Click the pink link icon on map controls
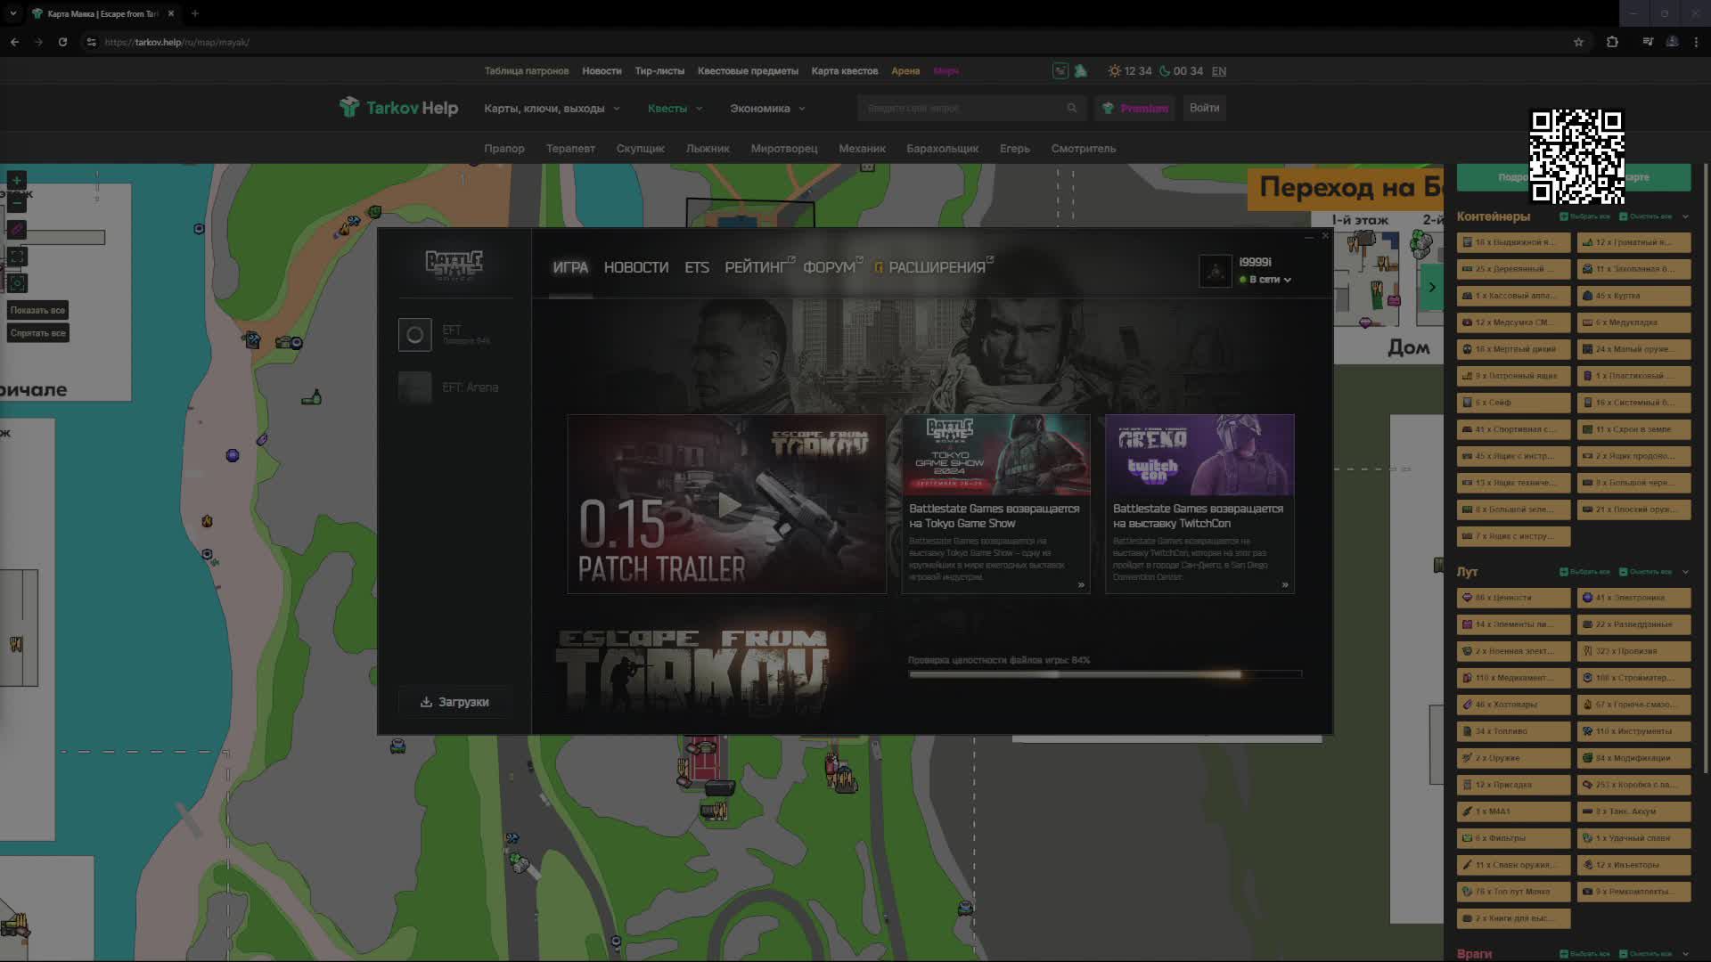Screen dimensions: 1711x962 coord(16,230)
